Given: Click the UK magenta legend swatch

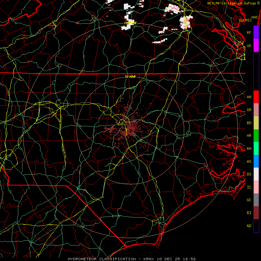Looking at the screenshot, I should (x=256, y=46).
